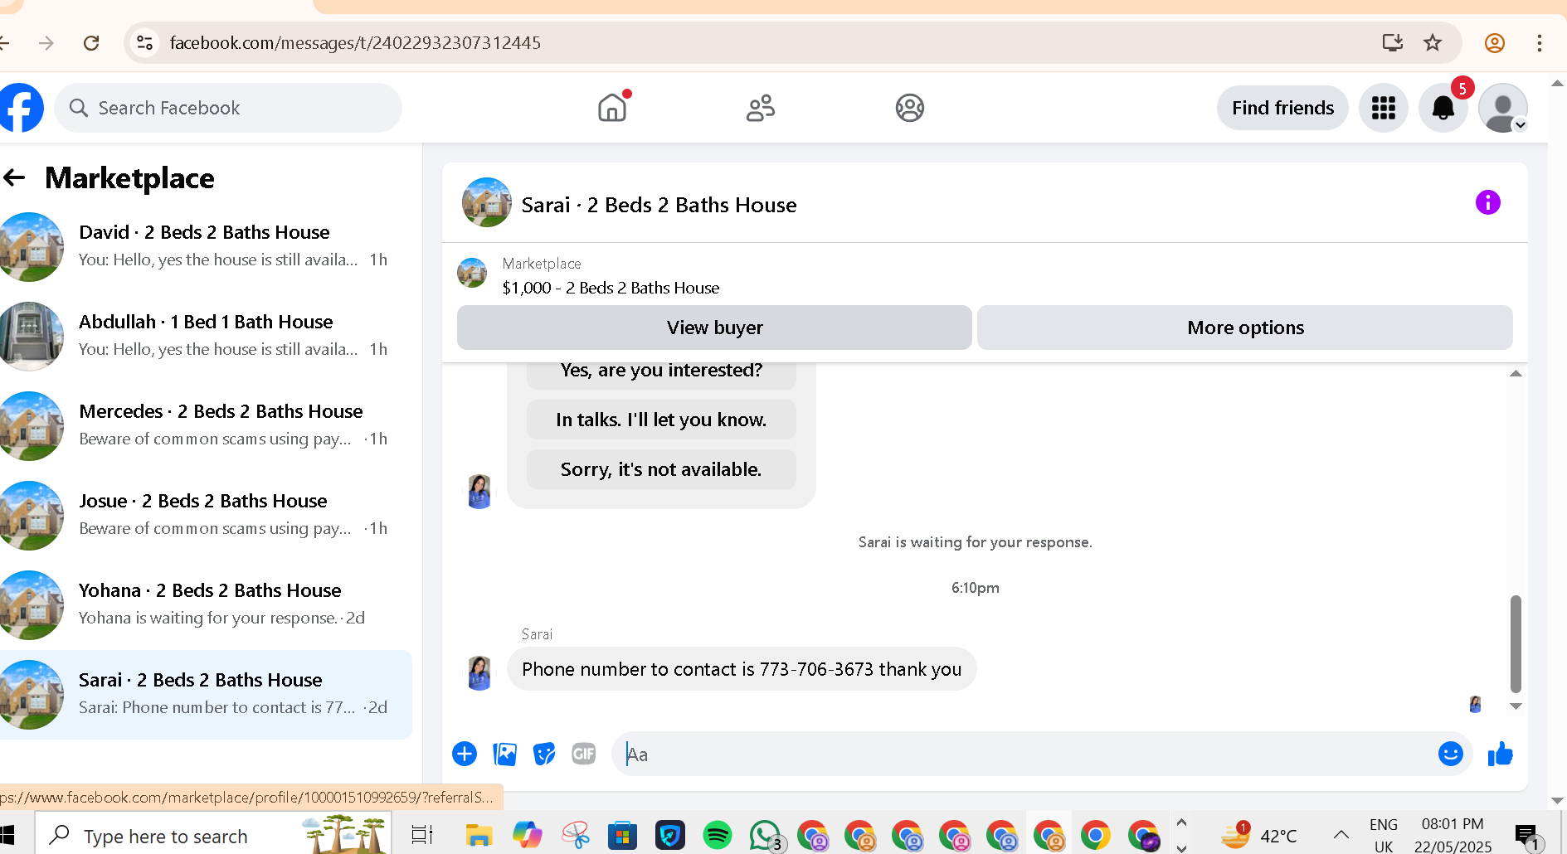1567x854 pixels.
Task: Open Abdullah 1 Bed 1 Bath conversation
Action: [206, 336]
